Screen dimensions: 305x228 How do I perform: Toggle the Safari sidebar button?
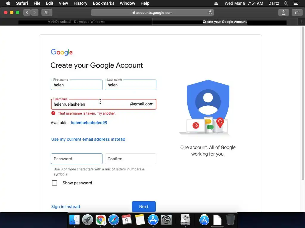click(47, 12)
